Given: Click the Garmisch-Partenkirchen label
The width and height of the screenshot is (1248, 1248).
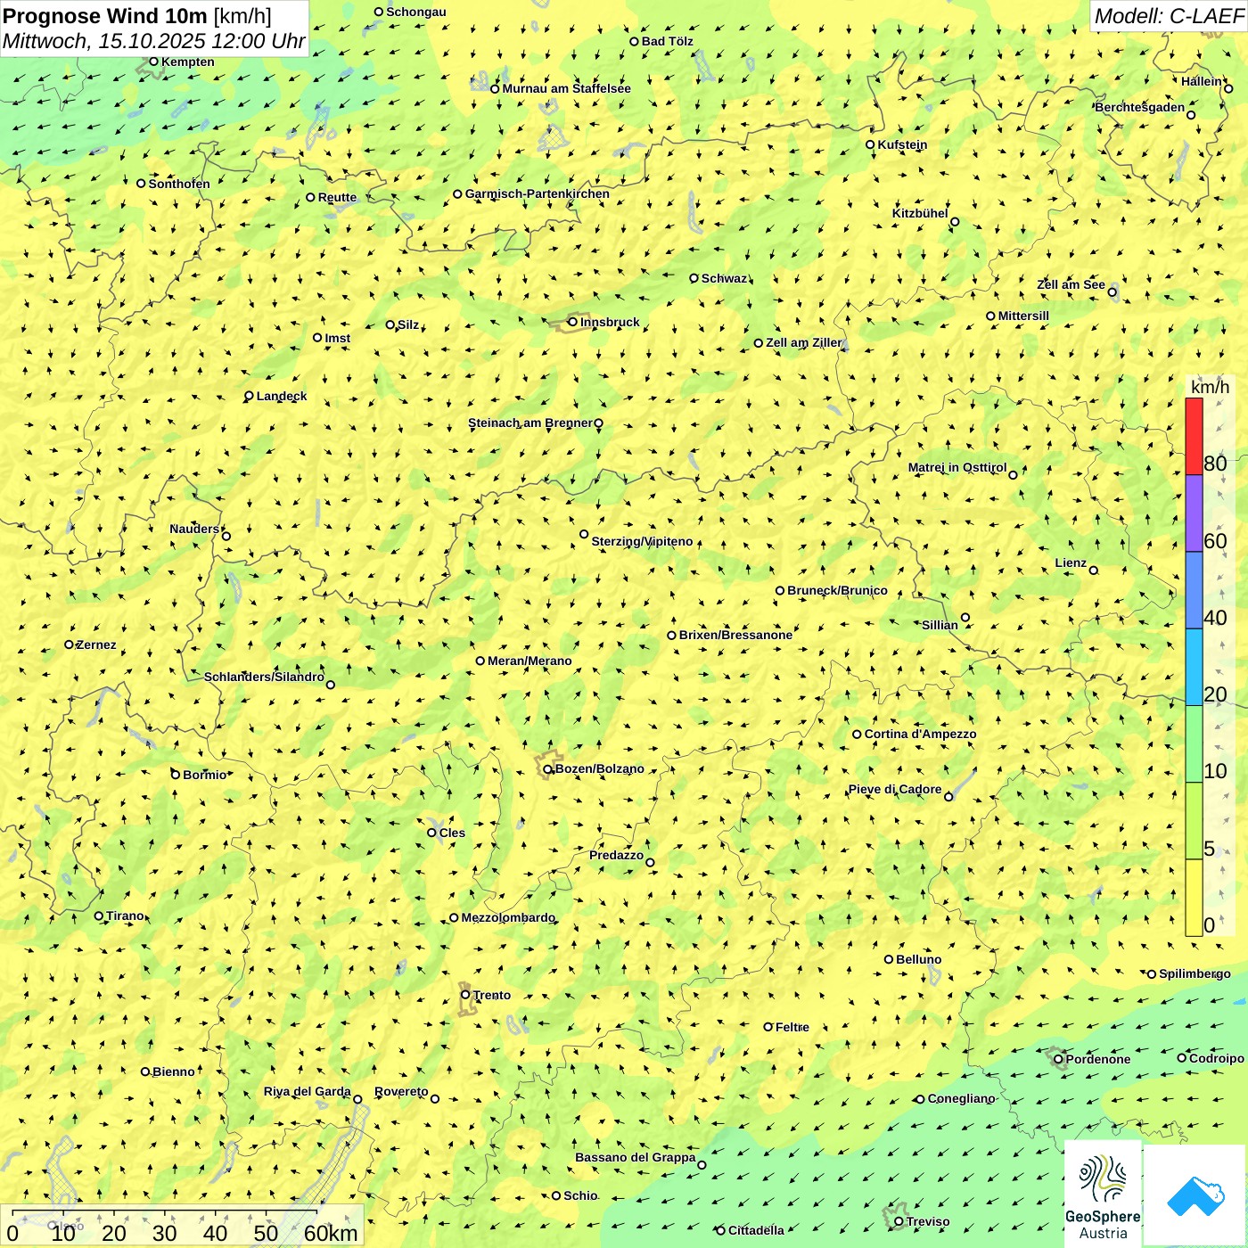Looking at the screenshot, I should tap(538, 193).
